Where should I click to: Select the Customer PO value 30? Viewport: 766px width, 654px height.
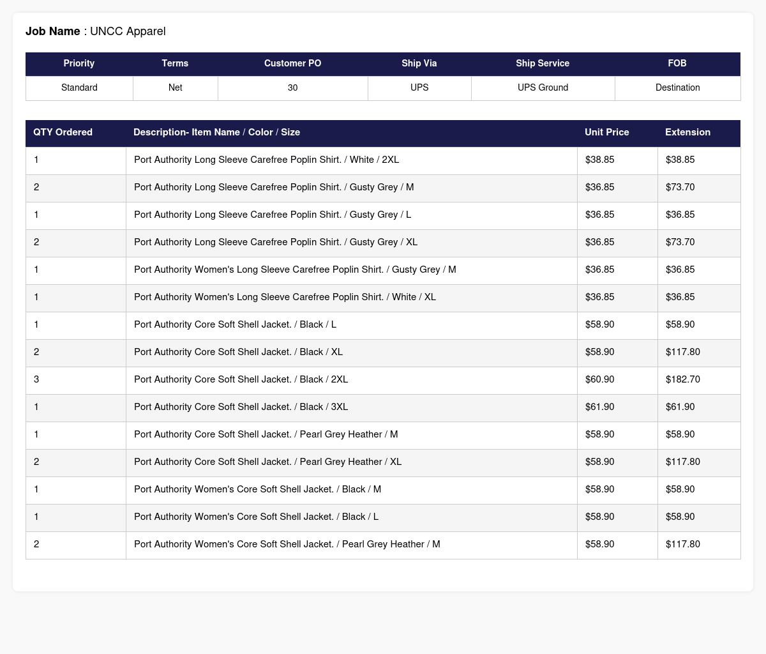(292, 88)
